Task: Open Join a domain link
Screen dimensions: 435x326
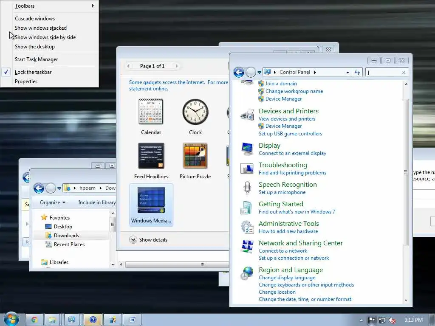Action: coord(281,84)
